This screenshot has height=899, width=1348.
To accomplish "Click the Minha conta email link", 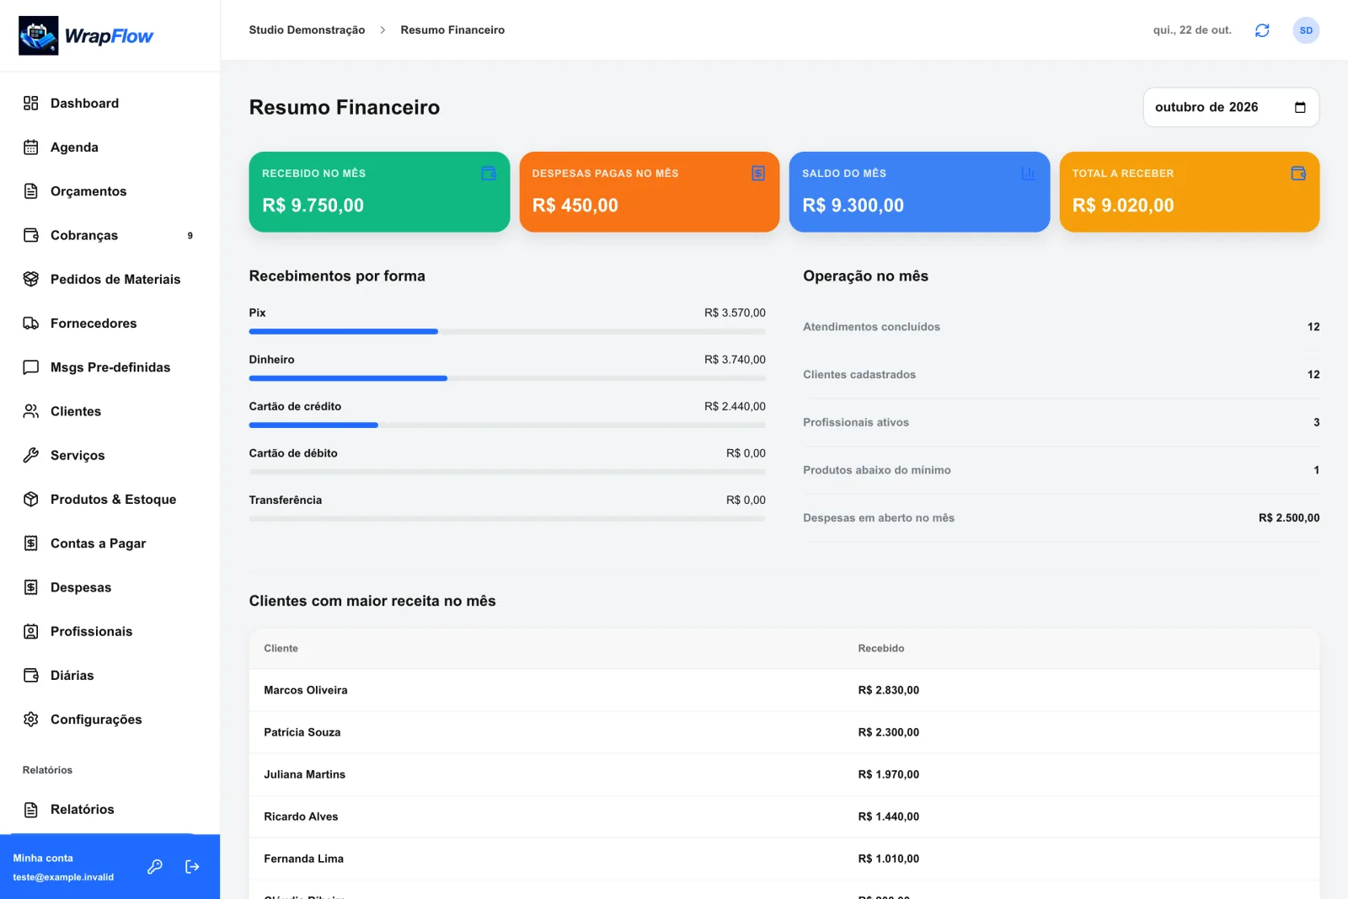I will click(x=63, y=877).
